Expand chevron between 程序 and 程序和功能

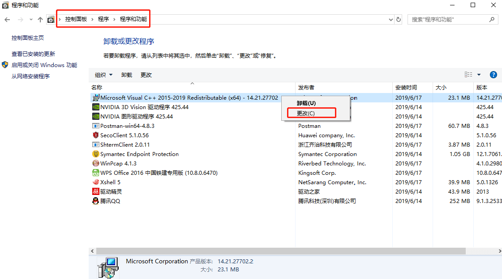(x=114, y=20)
